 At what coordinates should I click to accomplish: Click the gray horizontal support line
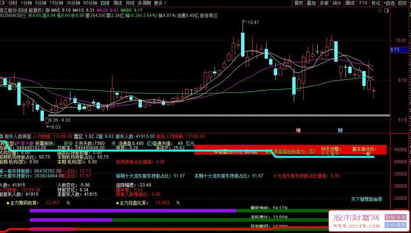point(219,115)
